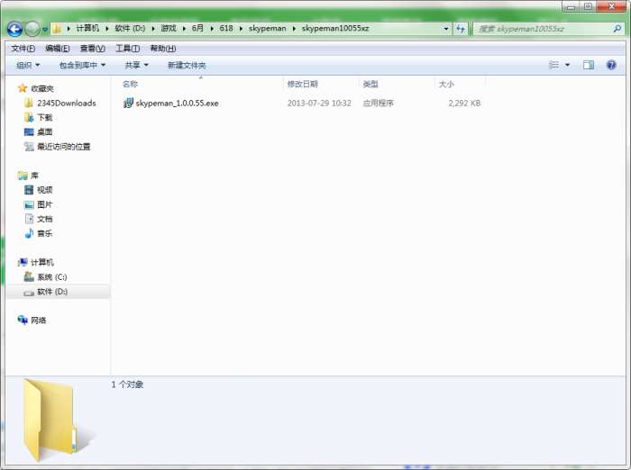Image resolution: width=631 pixels, height=470 pixels.
Task: Open the 编辑(E) menu
Action: click(58, 49)
